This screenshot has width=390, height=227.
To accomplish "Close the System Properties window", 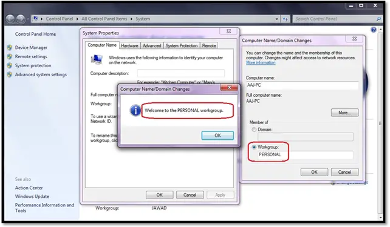I will [228, 31].
